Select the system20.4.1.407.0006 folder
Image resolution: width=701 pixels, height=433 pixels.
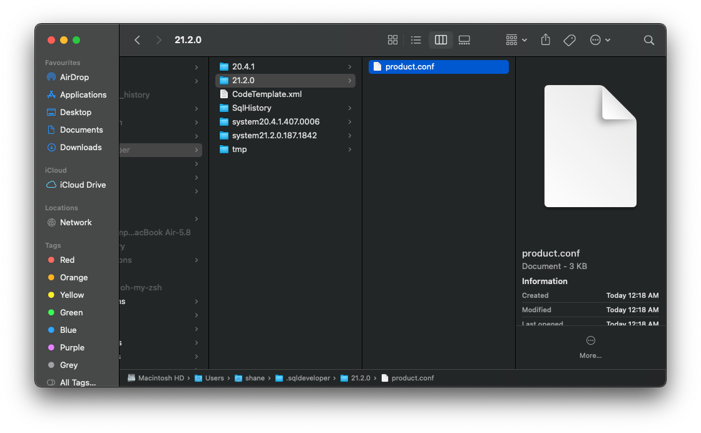285,122
